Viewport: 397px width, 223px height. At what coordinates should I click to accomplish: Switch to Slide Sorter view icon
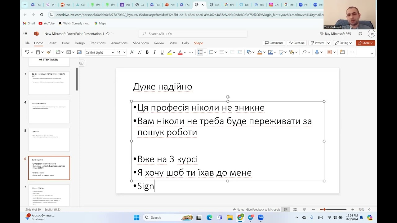coord(295,210)
